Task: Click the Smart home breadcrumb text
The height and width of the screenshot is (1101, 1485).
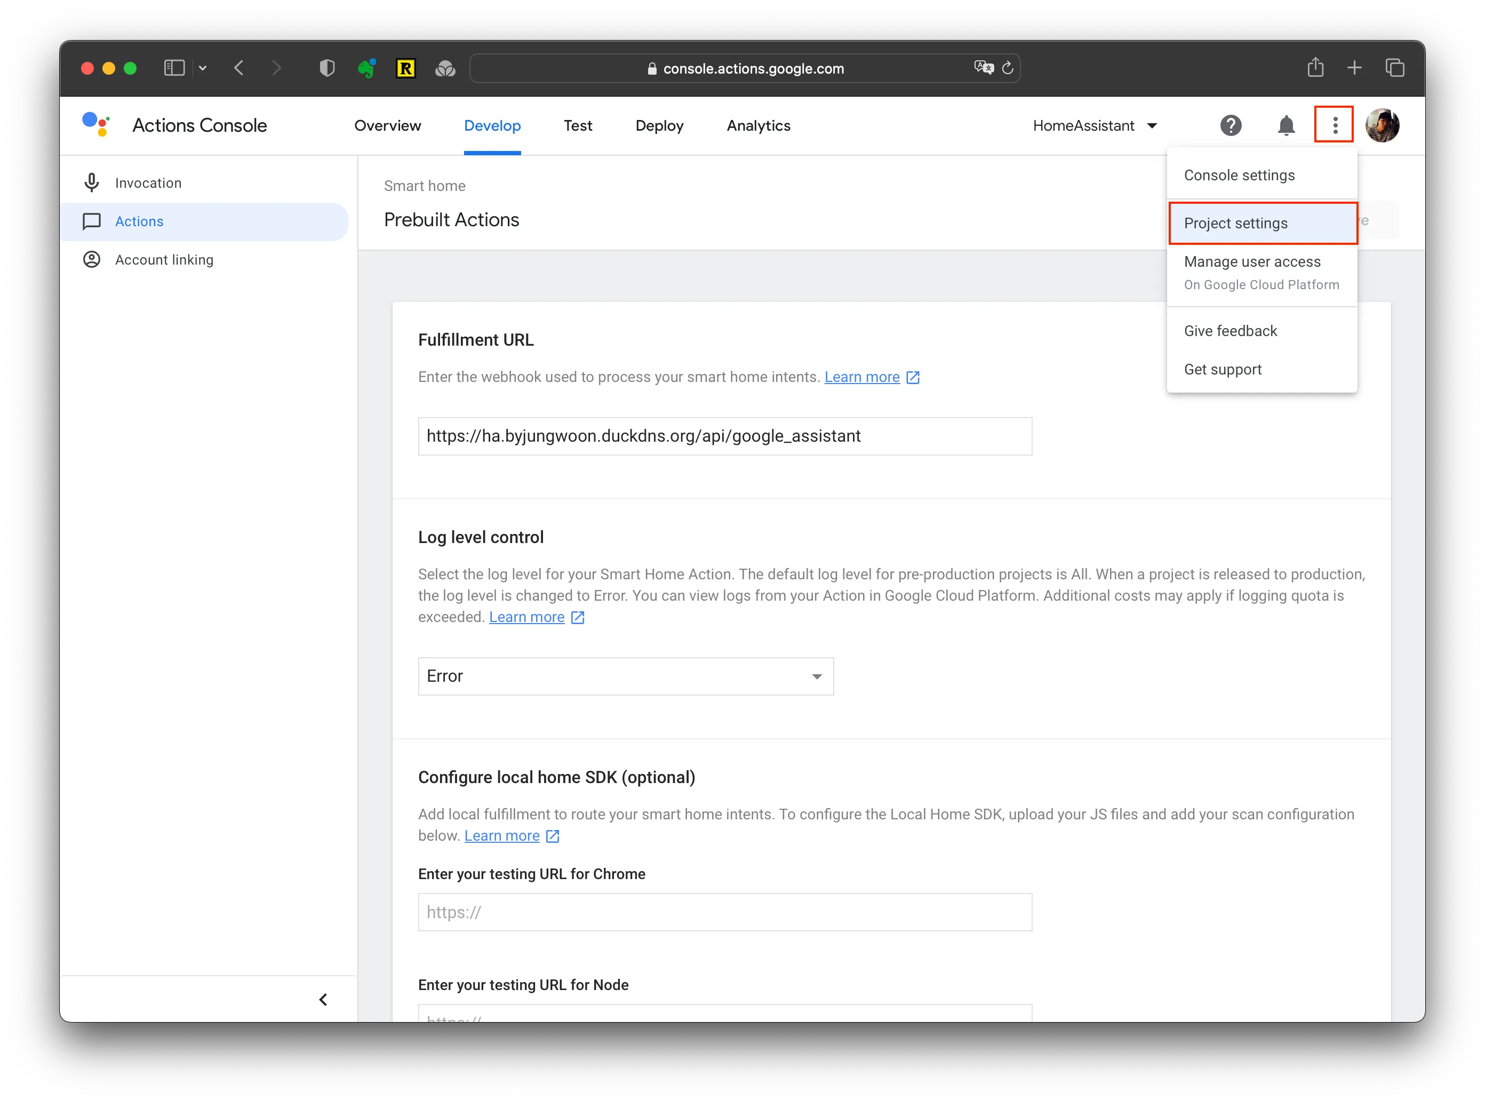Action: pyautogui.click(x=424, y=186)
